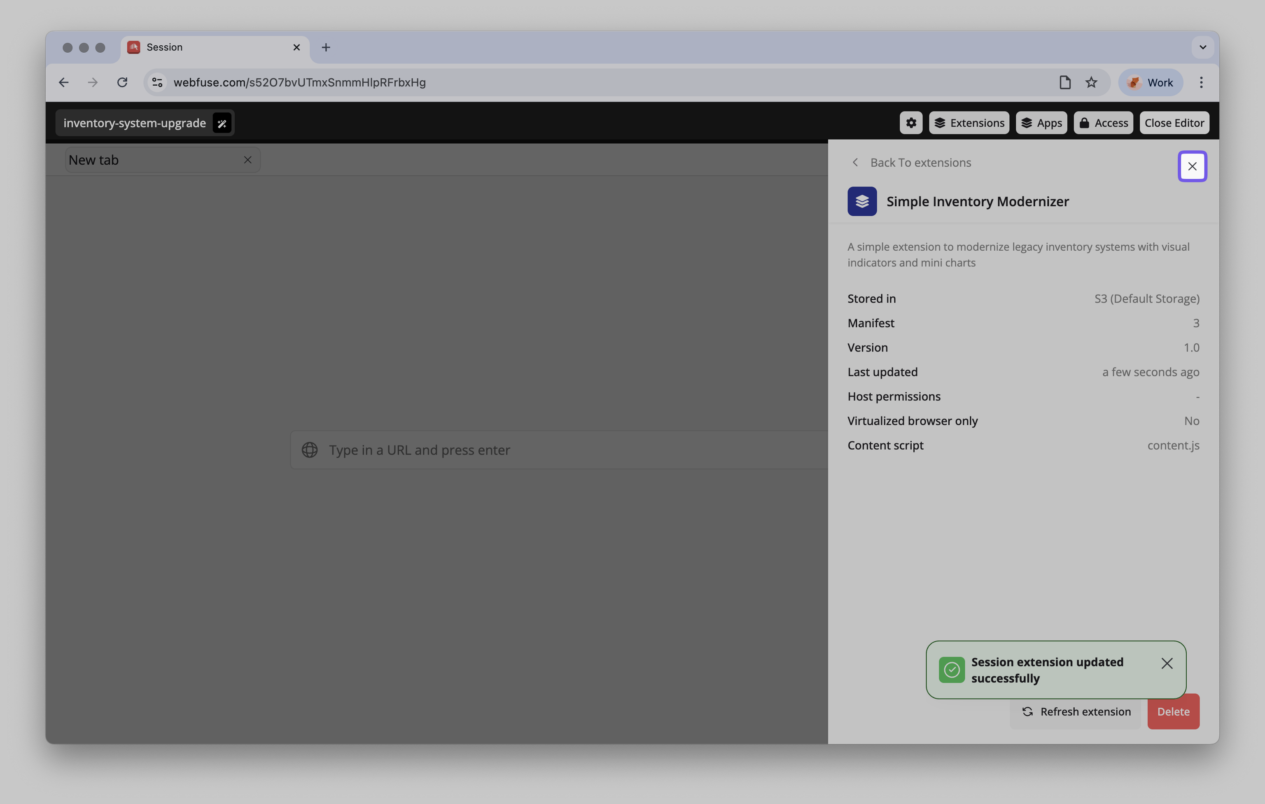
Task: Dismiss the success notification toast
Action: pos(1167,663)
